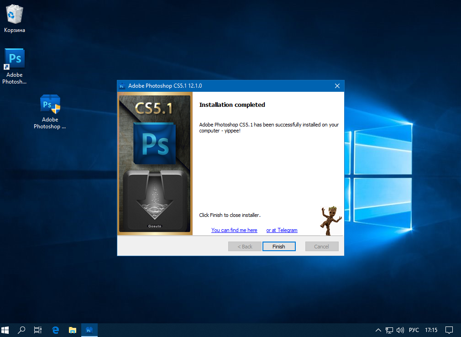Select the Adobe Photoshop shortcut desktop icon
Image resolution: width=461 pixels, height=337 pixels.
pyautogui.click(x=14, y=67)
